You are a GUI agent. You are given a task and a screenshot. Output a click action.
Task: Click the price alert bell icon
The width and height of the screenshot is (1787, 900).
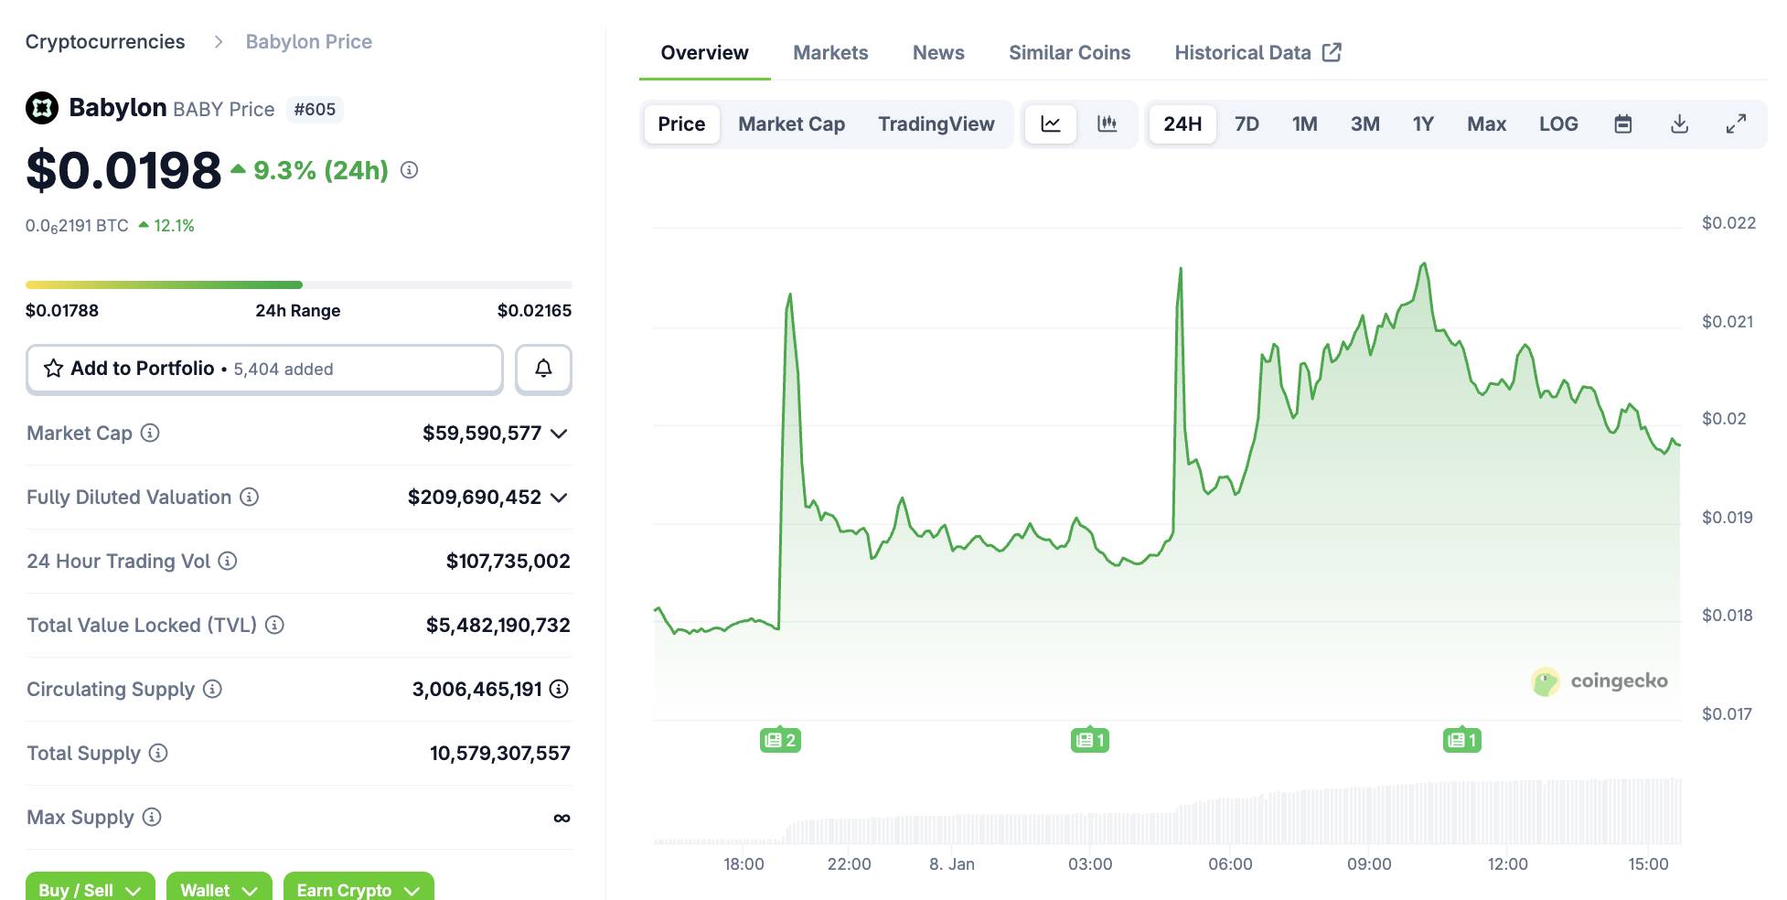(x=543, y=369)
